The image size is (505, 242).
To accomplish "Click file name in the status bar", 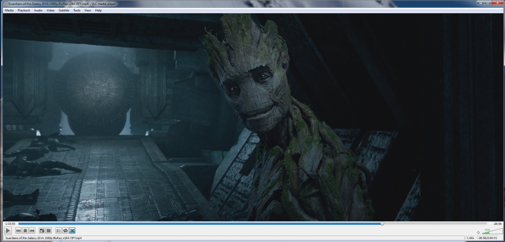I will tap(43, 238).
